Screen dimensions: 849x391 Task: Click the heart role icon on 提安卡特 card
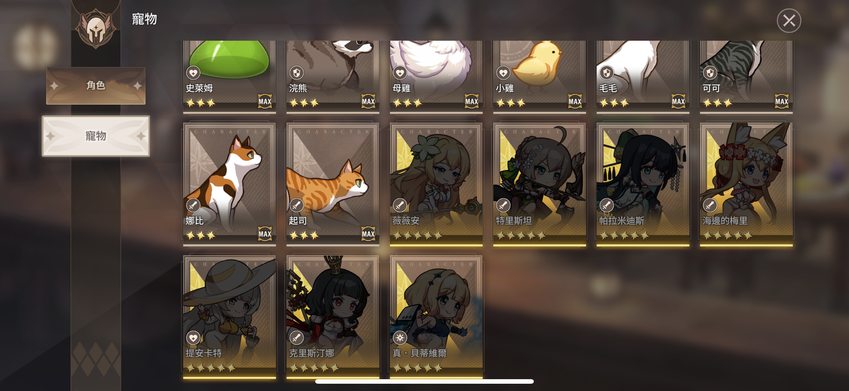193,338
